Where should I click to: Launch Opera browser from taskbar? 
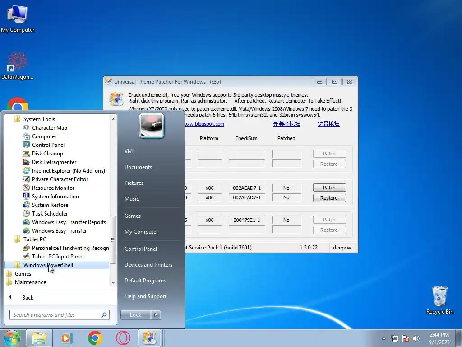(123, 338)
